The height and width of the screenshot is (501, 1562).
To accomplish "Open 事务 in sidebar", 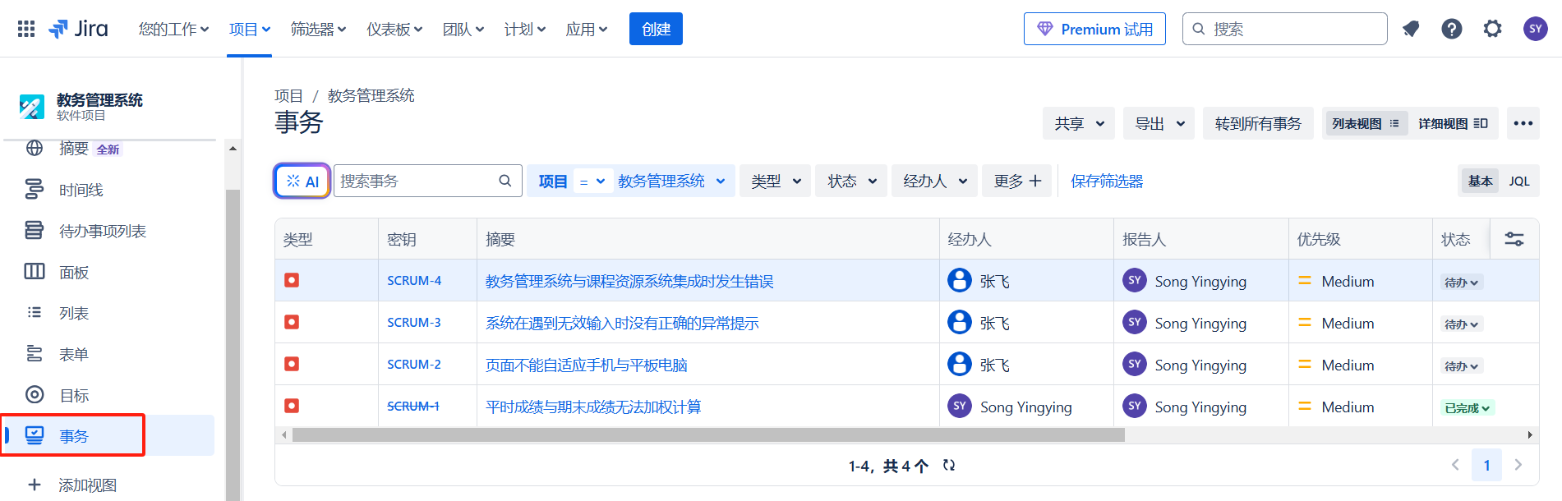I will pos(107,435).
